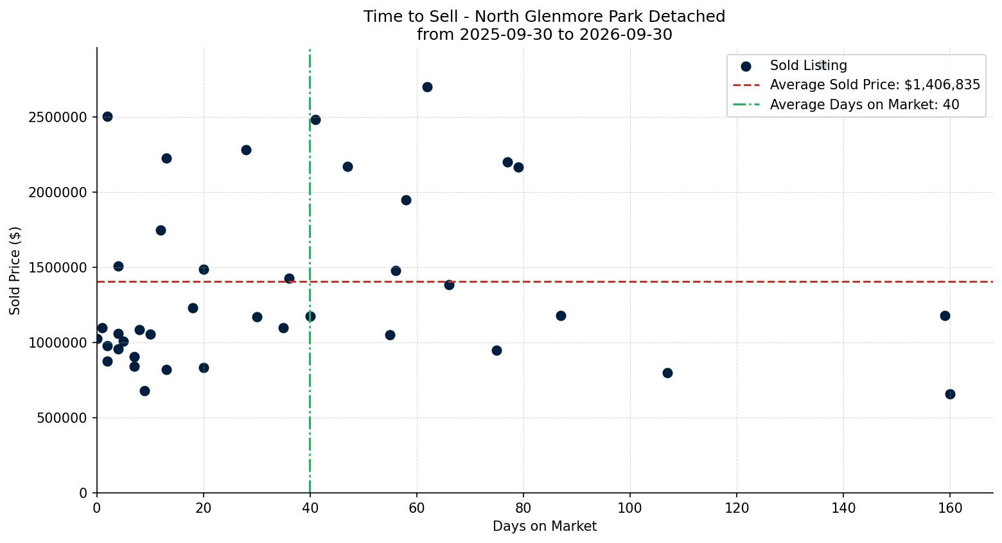Click the green dash-dot line sample in the legend
The height and width of the screenshot is (543, 1002).
click(746, 104)
